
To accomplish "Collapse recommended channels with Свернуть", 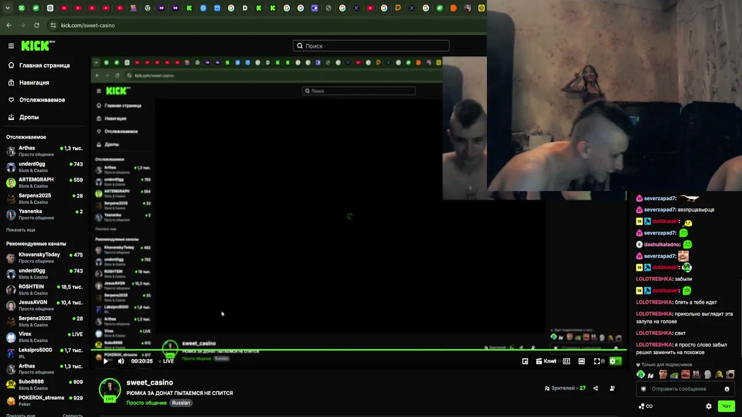I will [x=72, y=415].
